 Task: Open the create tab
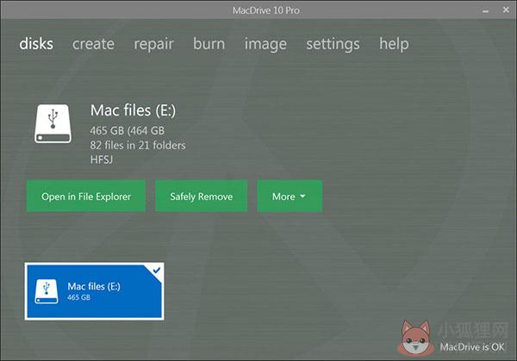click(93, 44)
